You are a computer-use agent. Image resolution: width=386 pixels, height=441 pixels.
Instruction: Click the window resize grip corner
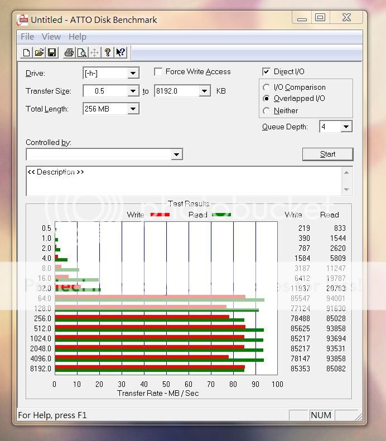tap(359, 416)
